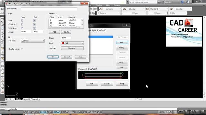Open the ByLayer color control dropdown
Image resolution: width=206 pixels, height=115 pixels.
(109, 13)
